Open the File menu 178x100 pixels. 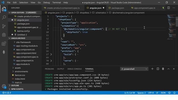pos(9,2)
